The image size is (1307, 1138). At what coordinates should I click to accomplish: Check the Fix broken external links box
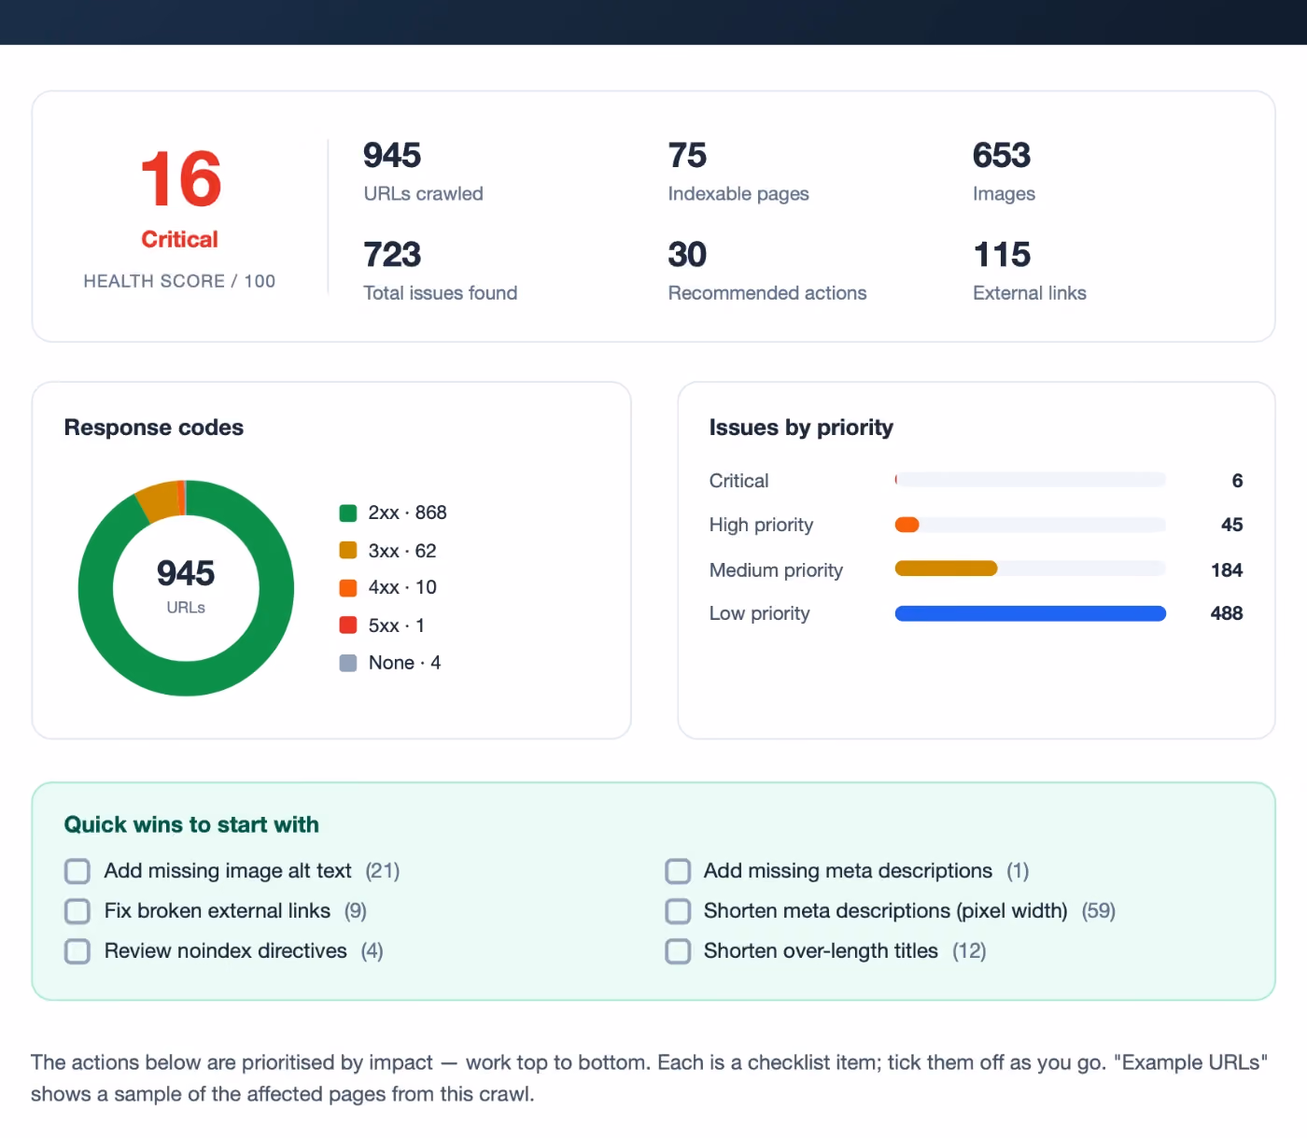tap(77, 911)
